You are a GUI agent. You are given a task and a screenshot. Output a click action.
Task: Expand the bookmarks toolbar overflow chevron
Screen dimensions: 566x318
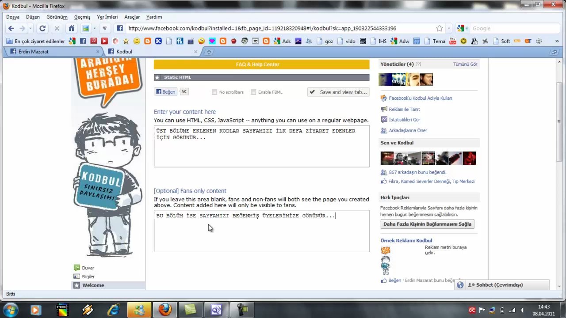click(557, 41)
